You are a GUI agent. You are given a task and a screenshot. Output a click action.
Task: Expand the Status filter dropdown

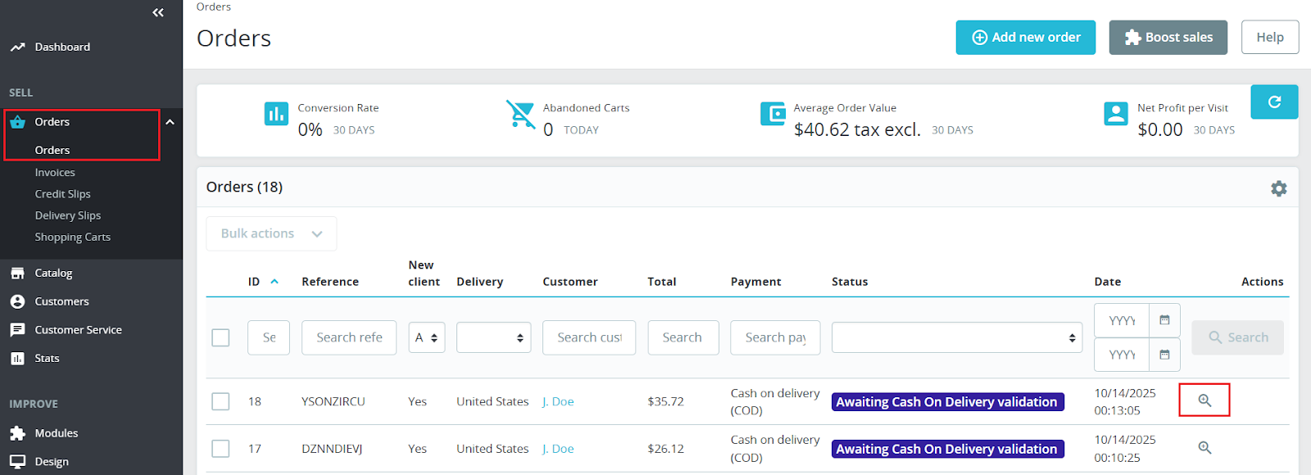[955, 337]
